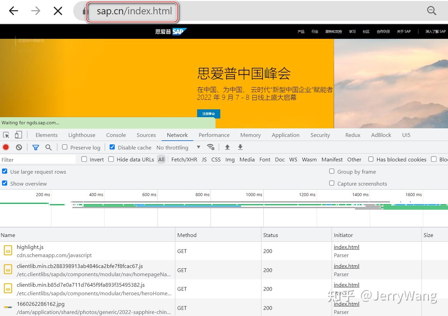Import a HAR file
Screen dimensions: 448x316
click(227, 147)
